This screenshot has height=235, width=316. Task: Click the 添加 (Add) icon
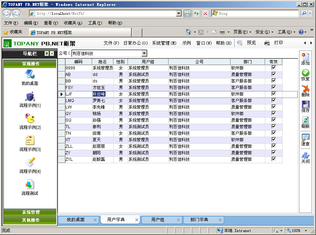tap(305, 58)
